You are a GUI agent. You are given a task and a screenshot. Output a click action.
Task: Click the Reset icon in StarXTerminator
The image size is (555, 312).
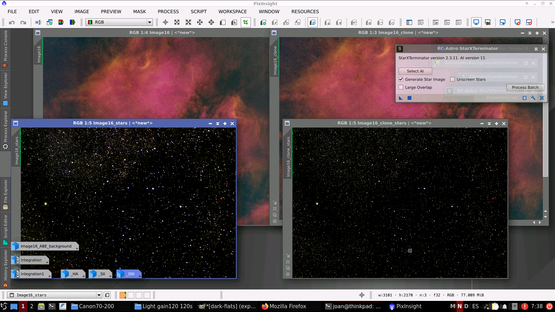click(542, 98)
